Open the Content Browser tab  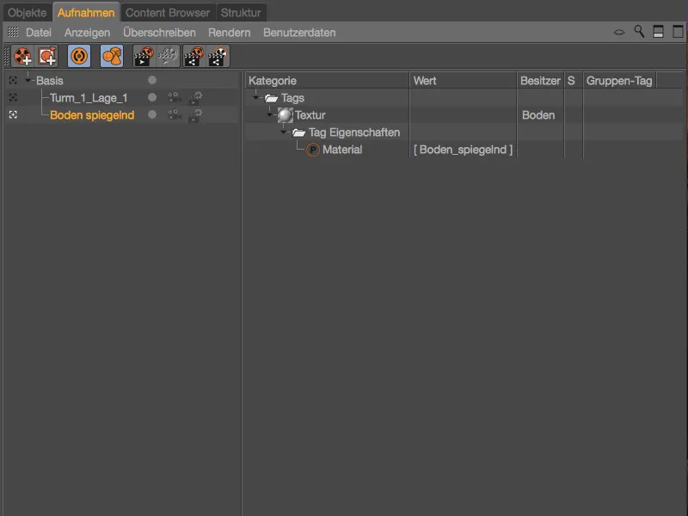(168, 13)
